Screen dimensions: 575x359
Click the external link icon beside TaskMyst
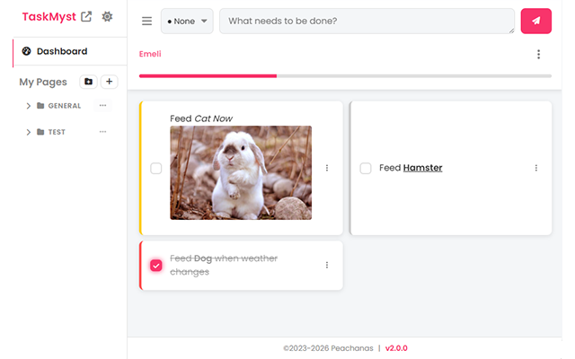[x=86, y=16]
